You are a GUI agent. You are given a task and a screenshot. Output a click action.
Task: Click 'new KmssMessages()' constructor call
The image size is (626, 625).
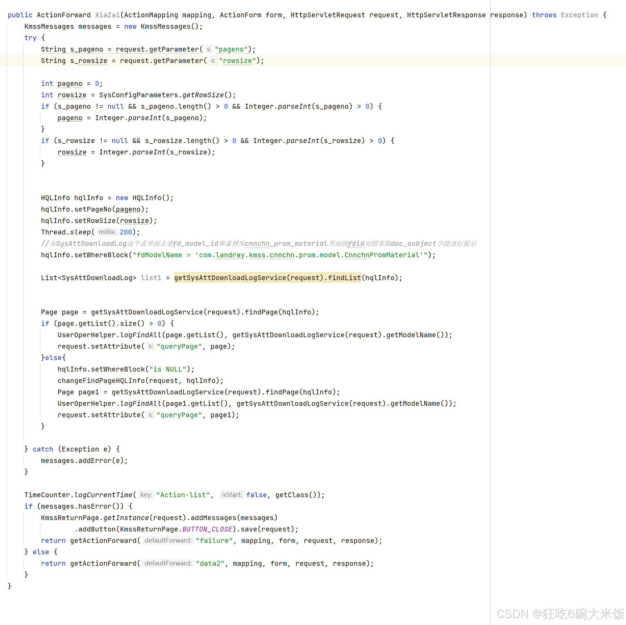[x=161, y=26]
